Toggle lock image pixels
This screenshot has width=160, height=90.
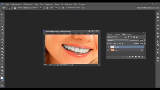(117, 44)
